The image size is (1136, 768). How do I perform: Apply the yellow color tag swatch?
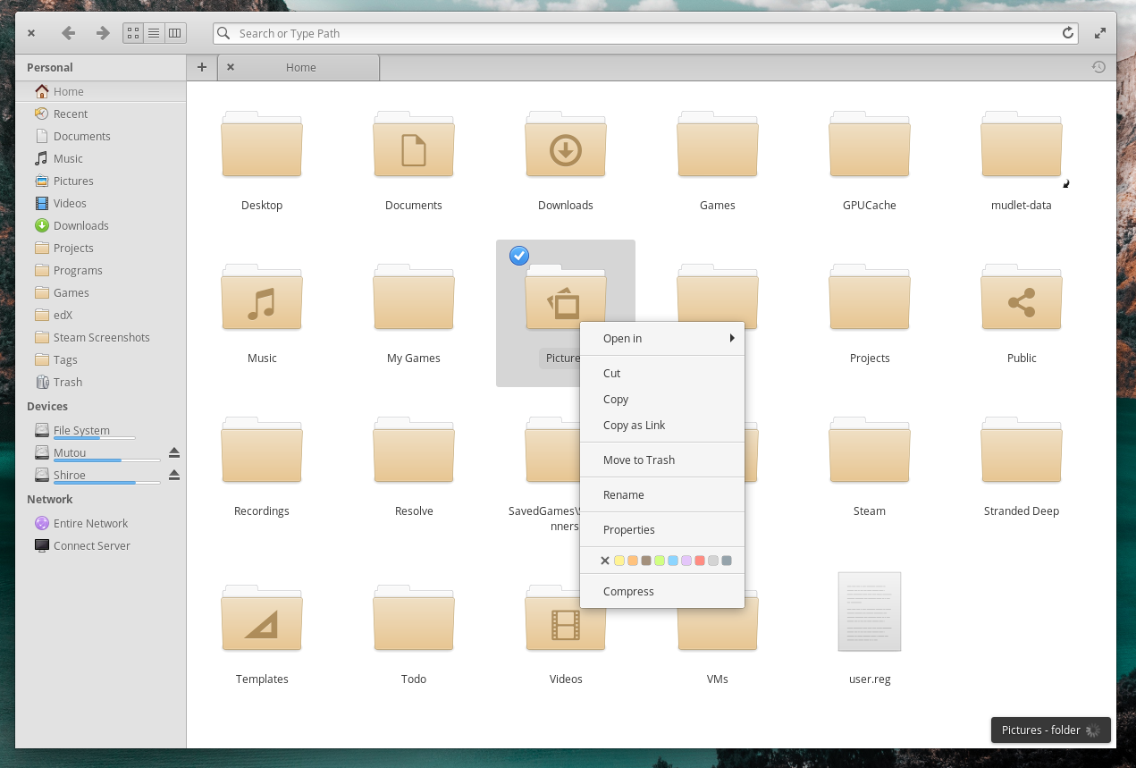tap(618, 561)
